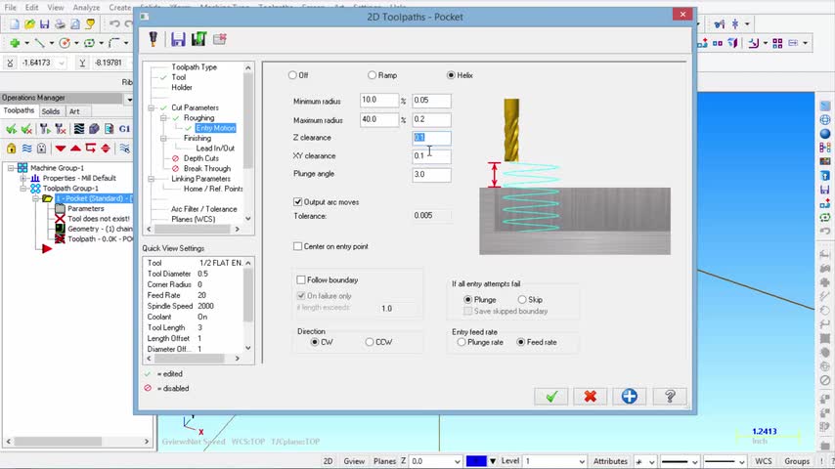Open the Z depth dropdown in status bar

457,461
